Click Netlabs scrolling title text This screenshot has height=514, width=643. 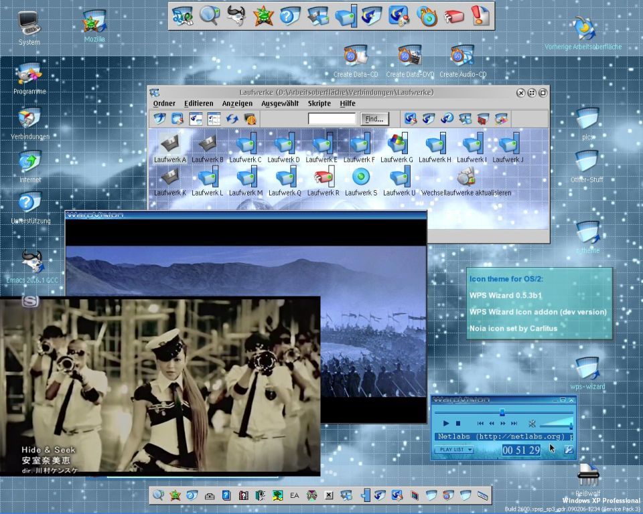click(504, 437)
